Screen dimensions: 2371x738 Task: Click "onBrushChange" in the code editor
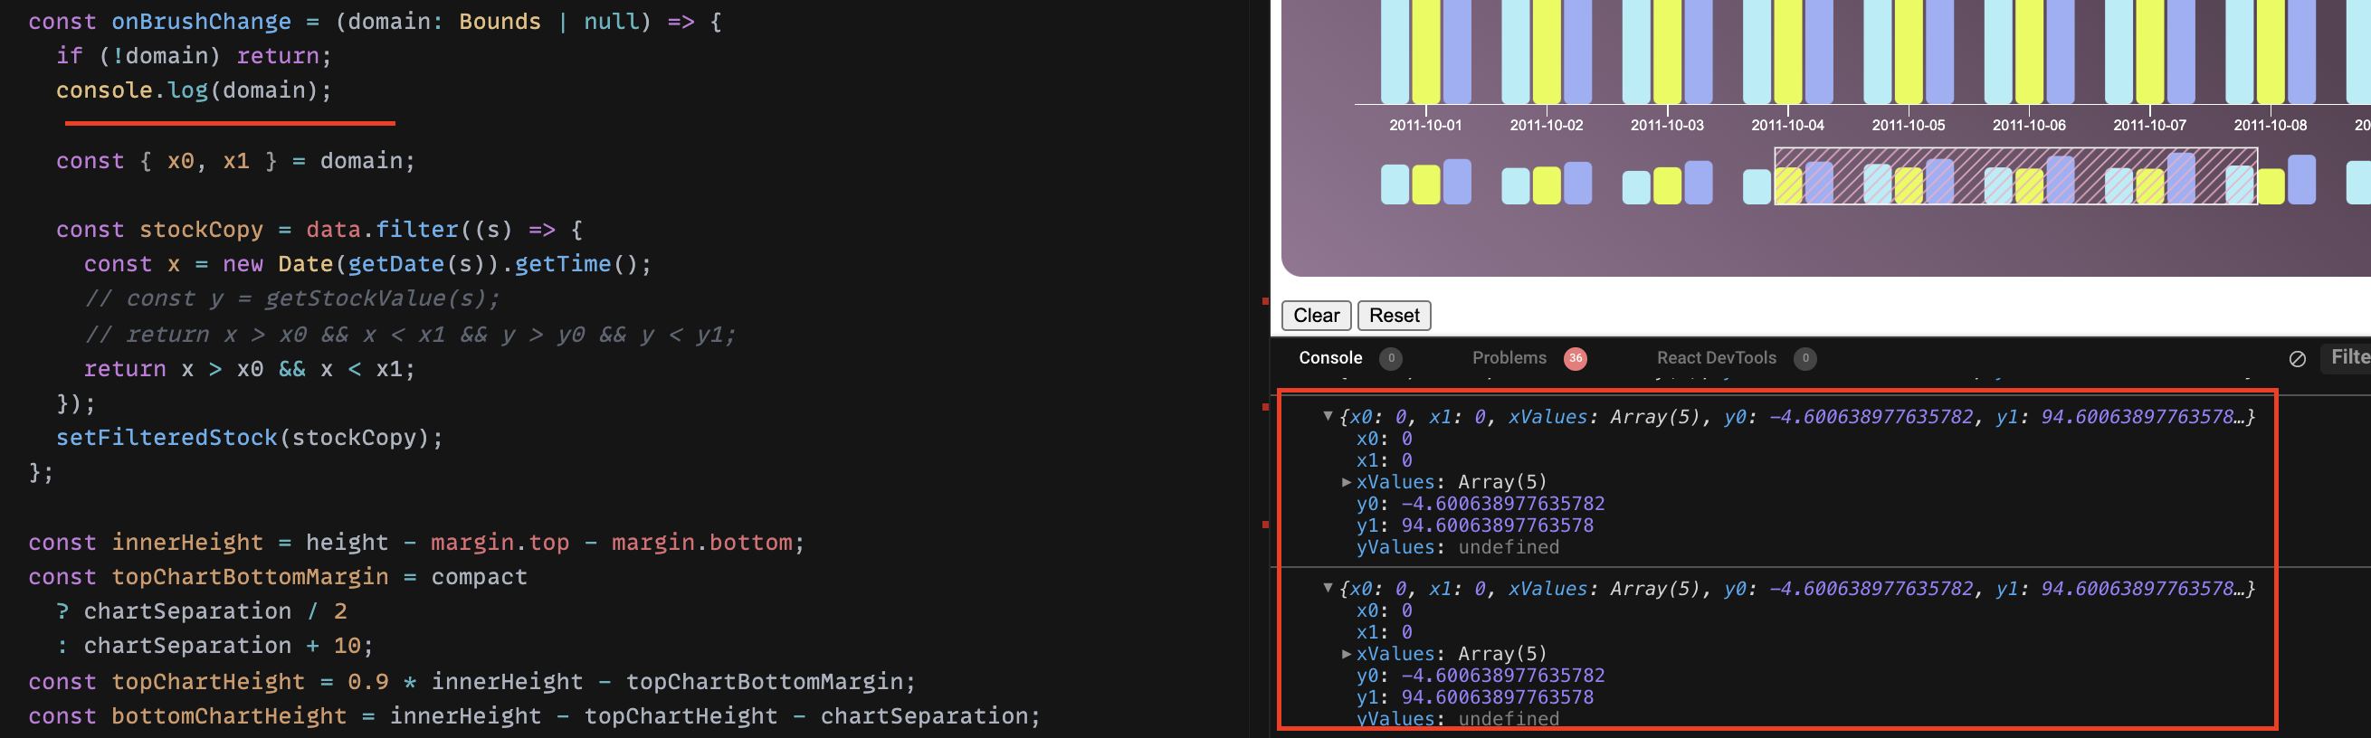point(202,21)
